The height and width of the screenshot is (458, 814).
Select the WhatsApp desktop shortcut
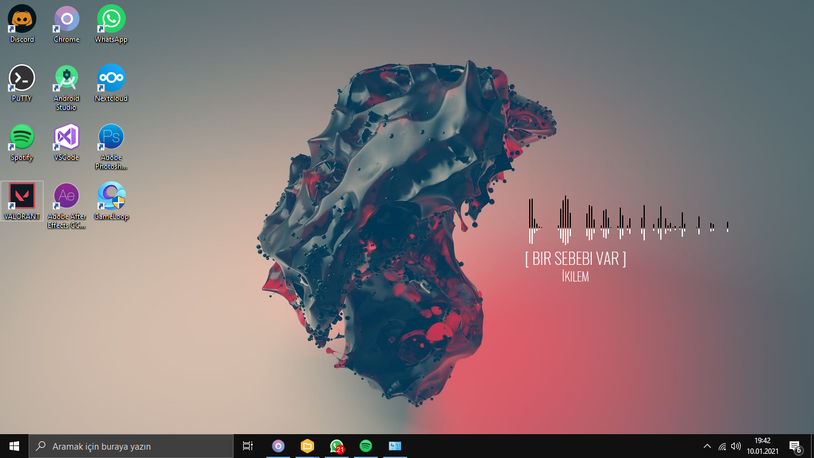point(111,24)
